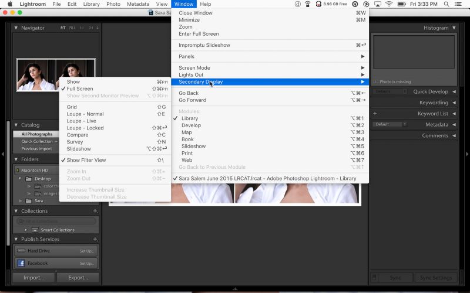Click the Wi-Fi status icon
470x293 pixels.
(389, 4)
